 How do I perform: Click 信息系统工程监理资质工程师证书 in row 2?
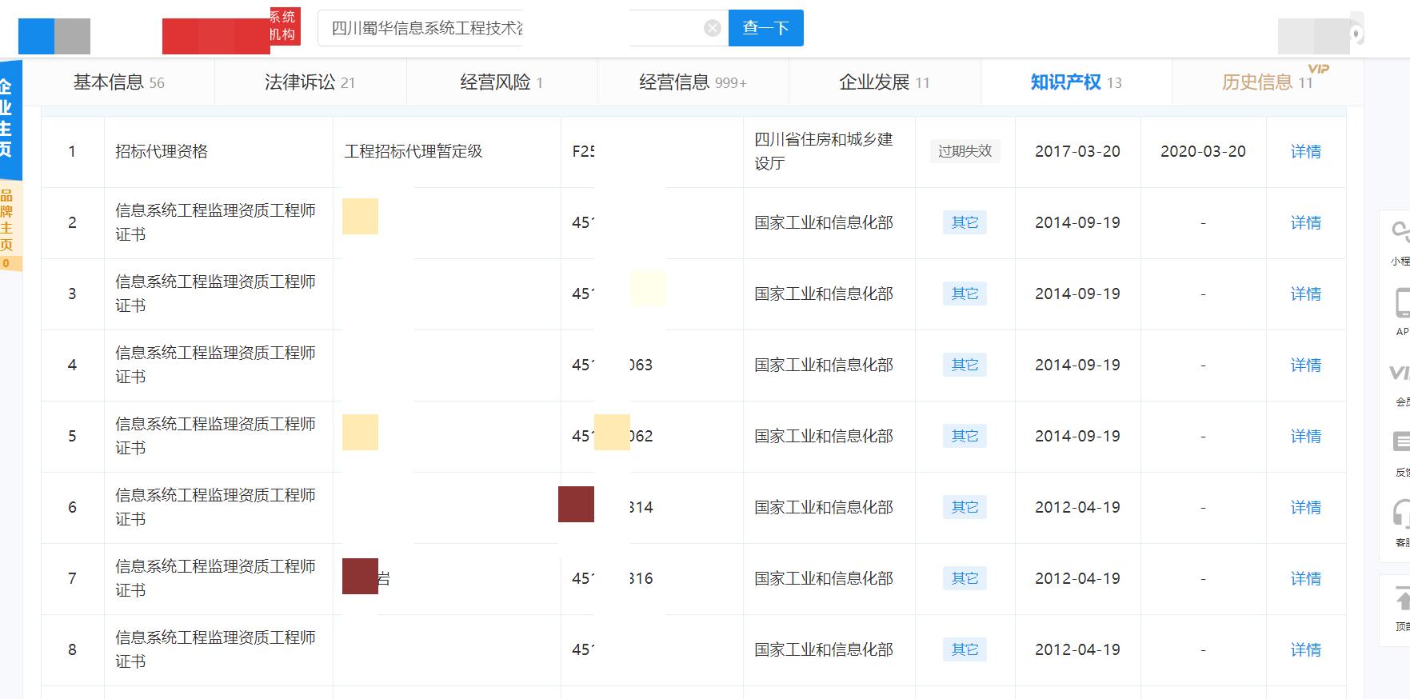tap(215, 222)
